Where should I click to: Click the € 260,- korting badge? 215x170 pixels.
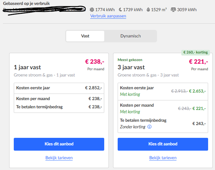(195, 52)
